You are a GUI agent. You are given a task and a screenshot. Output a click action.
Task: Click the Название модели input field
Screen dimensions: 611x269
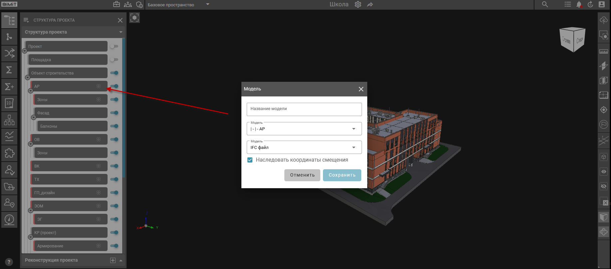[304, 109]
